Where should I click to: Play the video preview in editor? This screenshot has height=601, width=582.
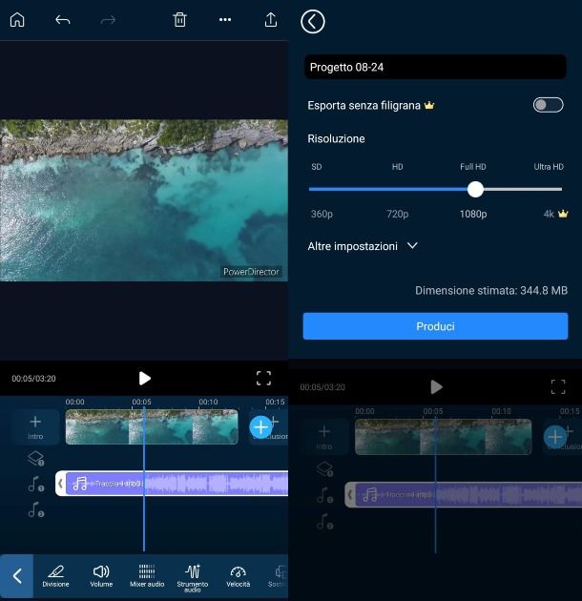[x=144, y=379]
